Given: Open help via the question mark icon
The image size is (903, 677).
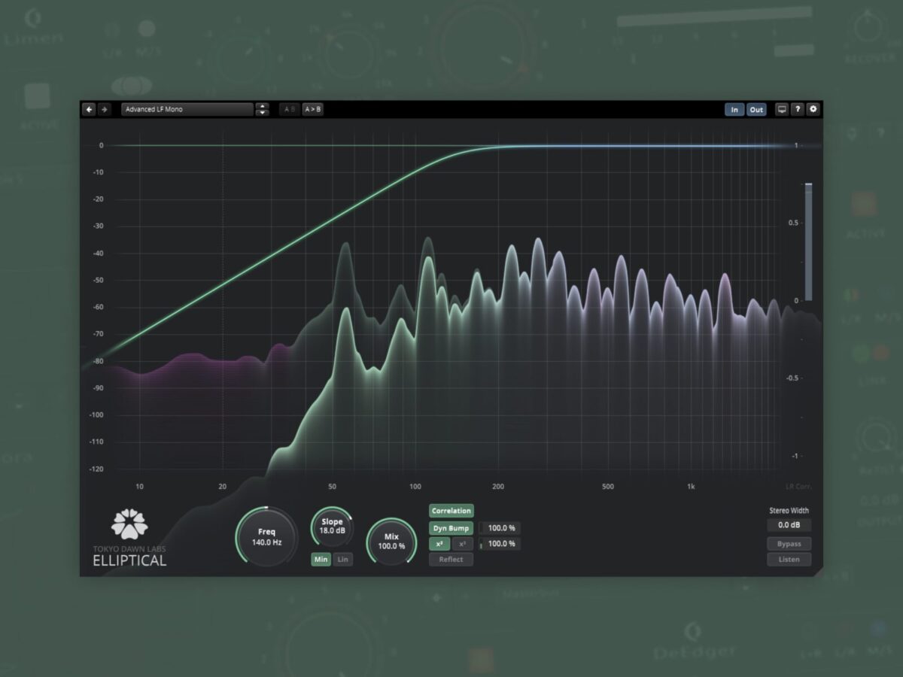Looking at the screenshot, I should [x=798, y=109].
